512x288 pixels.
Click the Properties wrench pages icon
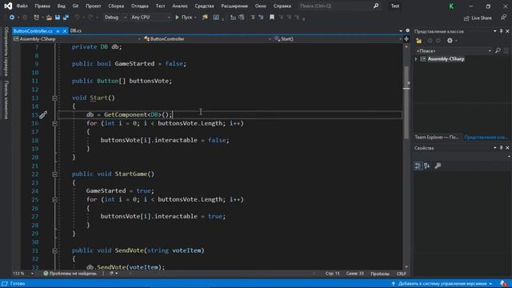tap(438, 166)
